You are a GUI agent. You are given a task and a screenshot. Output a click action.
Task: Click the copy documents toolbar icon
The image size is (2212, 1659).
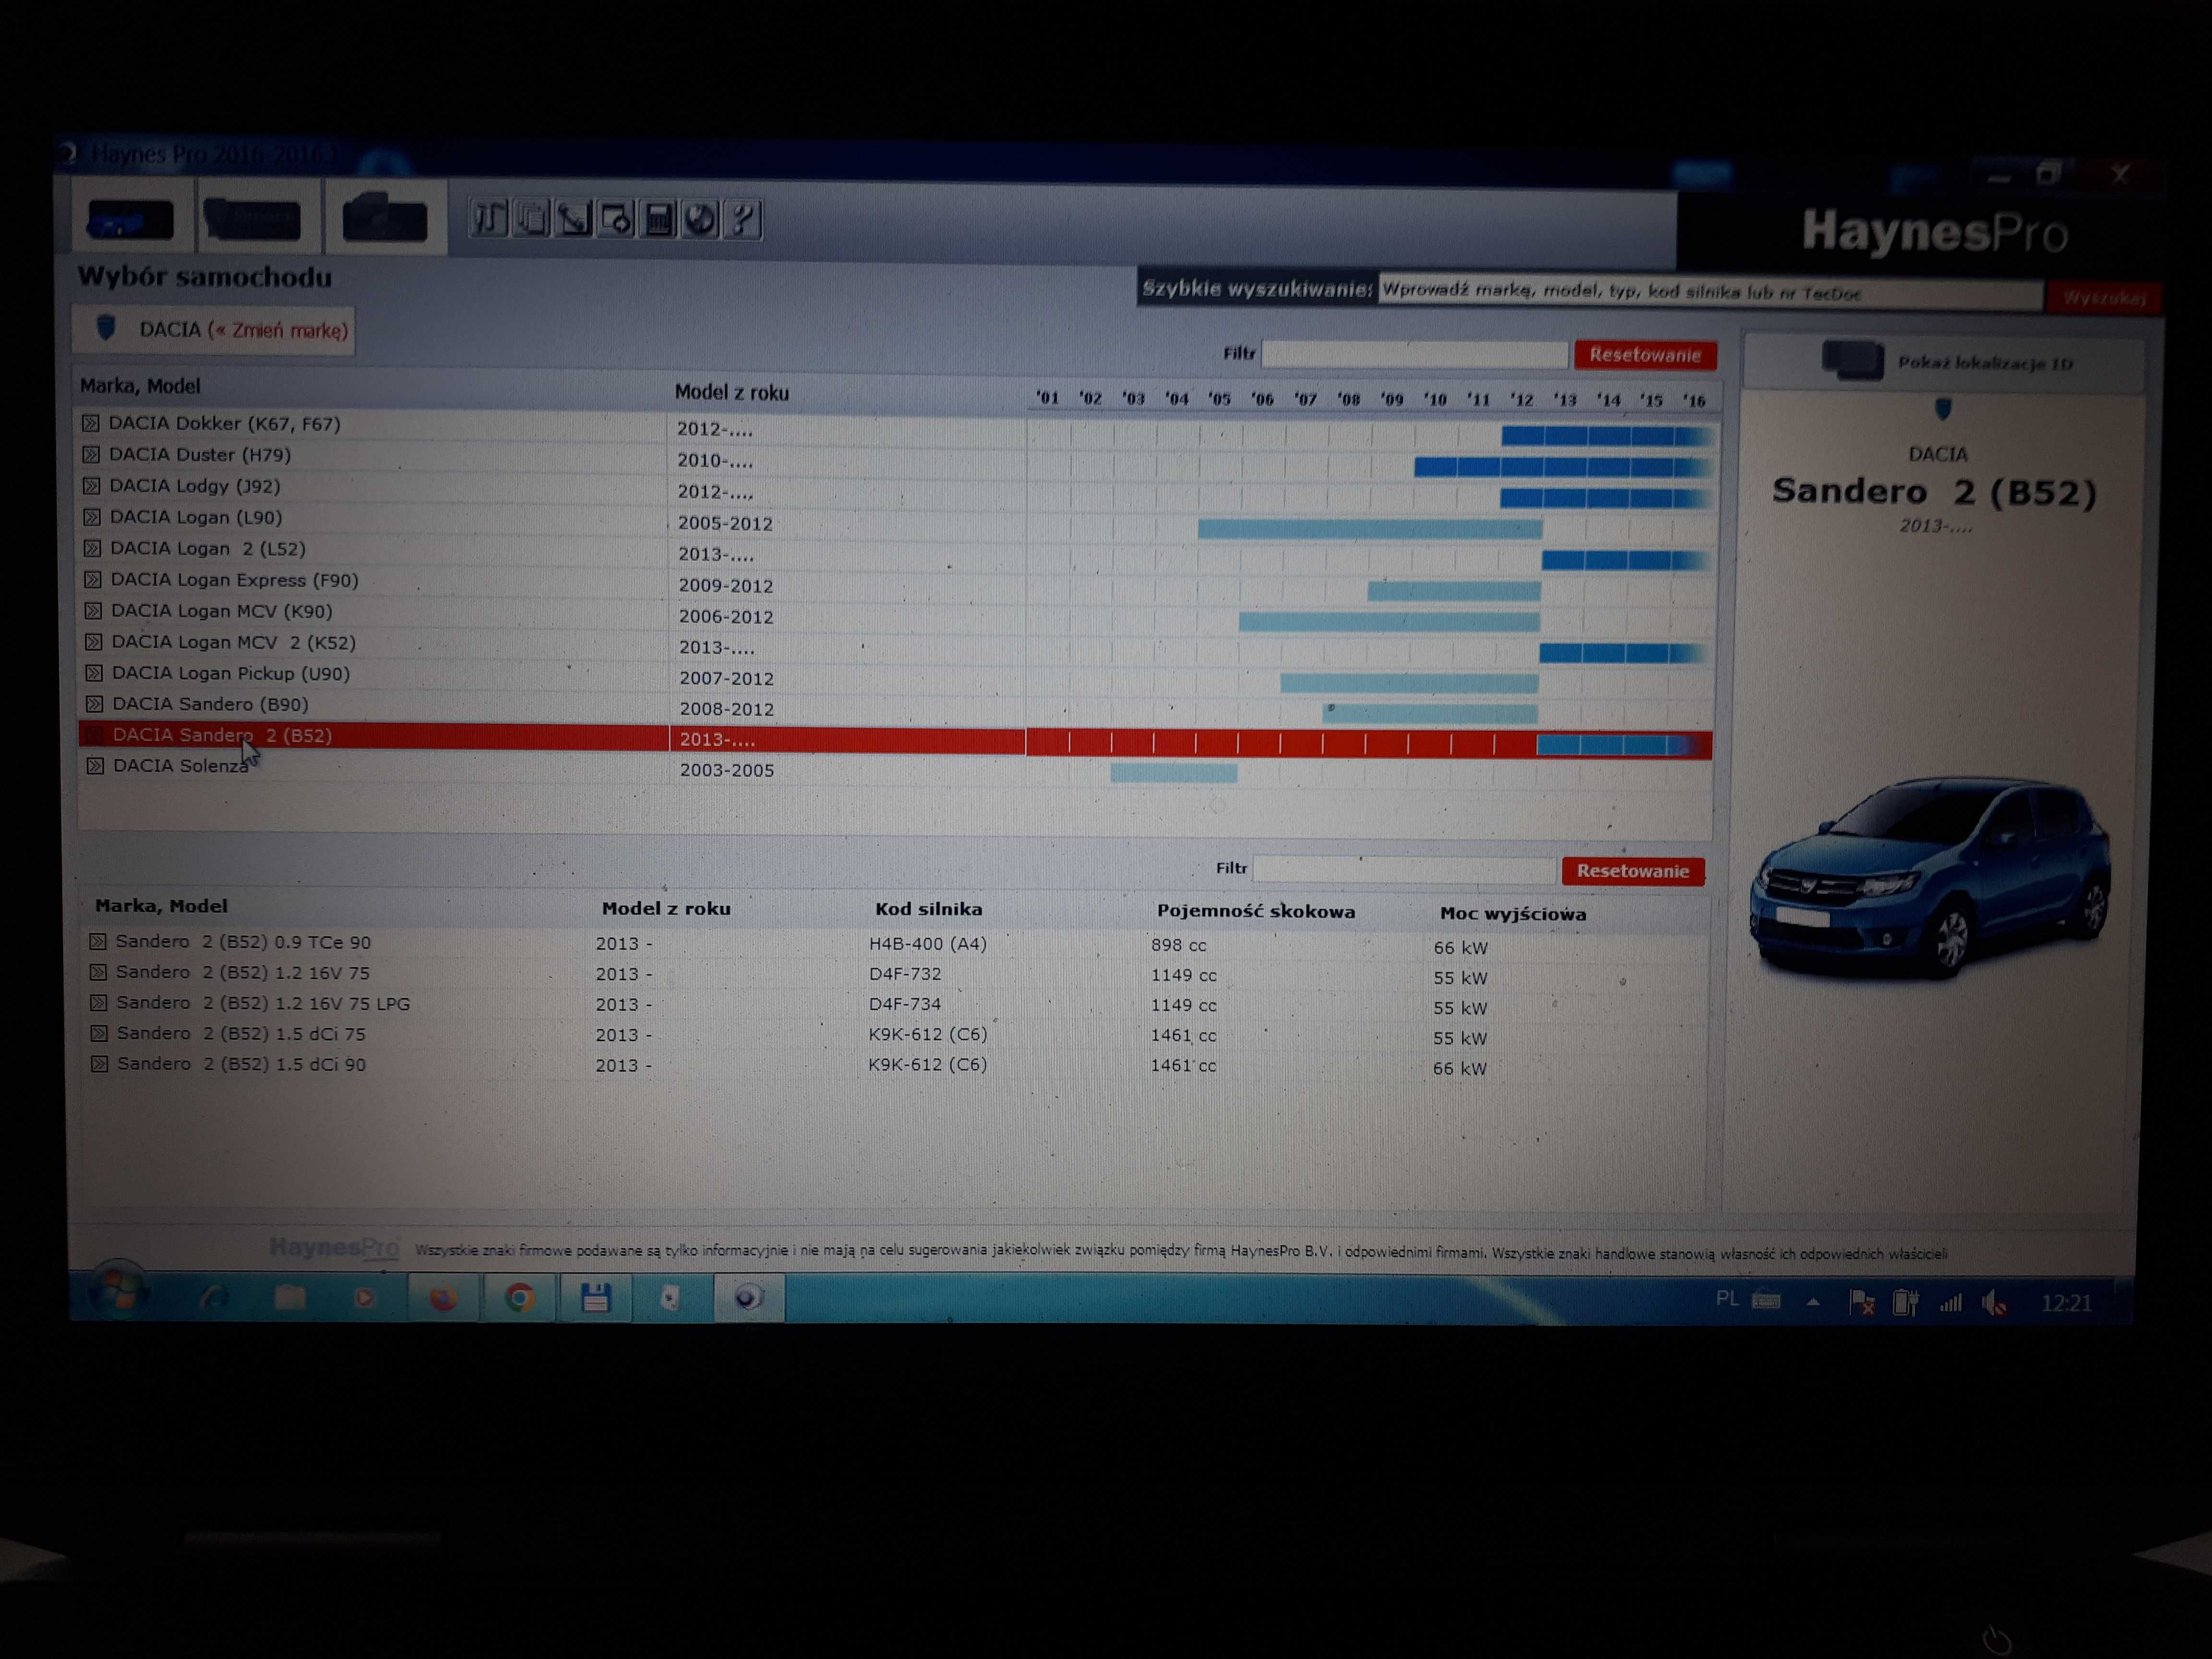(x=532, y=218)
